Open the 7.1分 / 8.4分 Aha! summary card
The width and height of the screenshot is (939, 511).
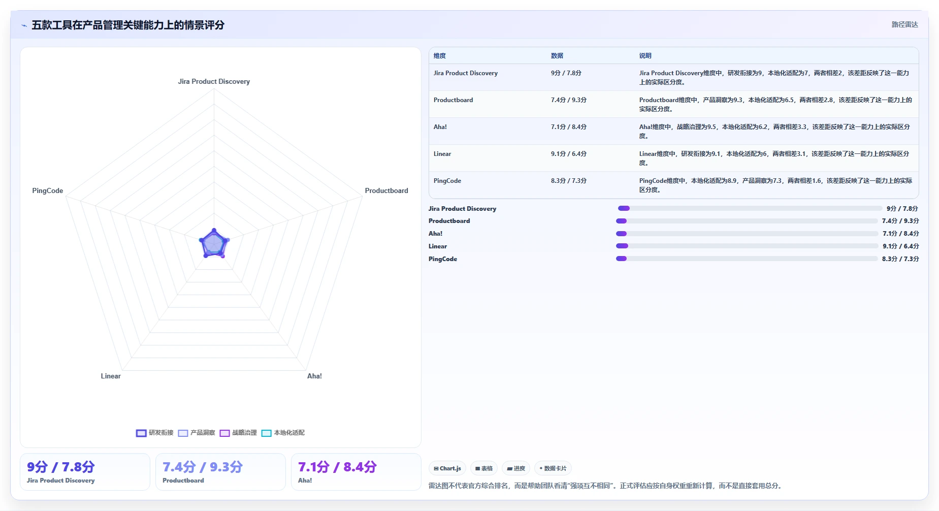(x=356, y=472)
